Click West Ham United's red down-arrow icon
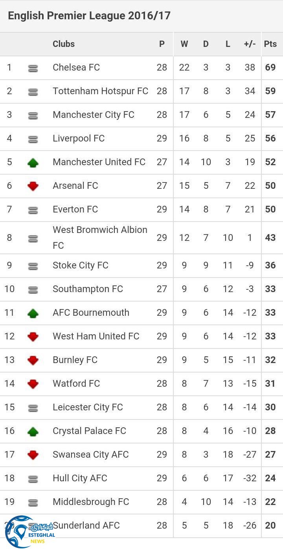 pos(33,337)
